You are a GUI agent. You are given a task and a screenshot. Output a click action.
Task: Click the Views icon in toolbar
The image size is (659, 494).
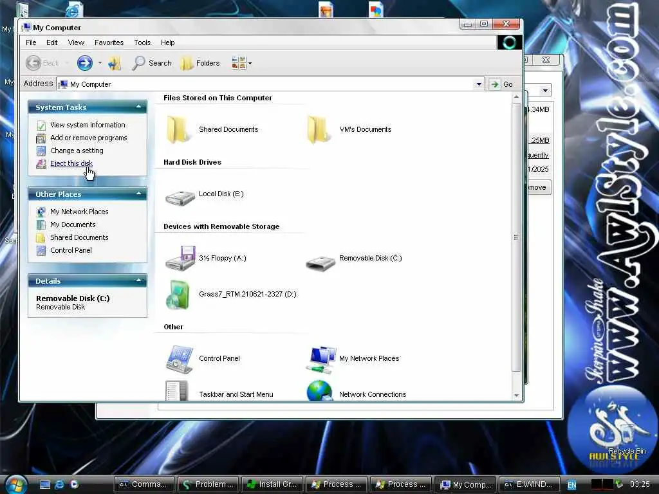(239, 63)
